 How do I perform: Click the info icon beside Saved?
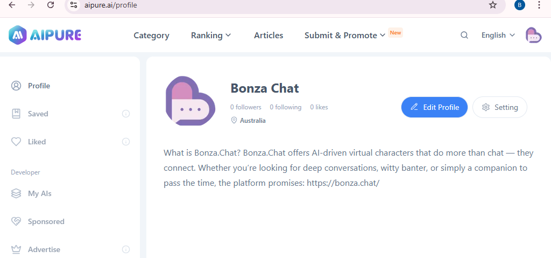[126, 114]
